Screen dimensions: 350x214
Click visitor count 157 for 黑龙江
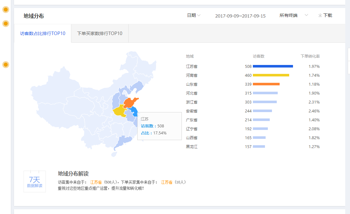(248, 147)
